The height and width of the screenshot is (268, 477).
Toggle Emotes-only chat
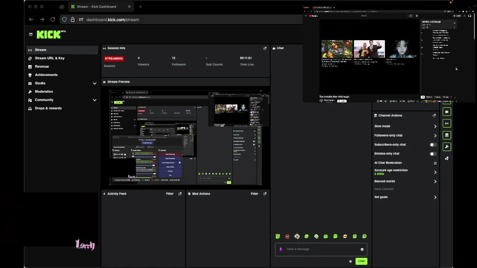[x=433, y=154]
